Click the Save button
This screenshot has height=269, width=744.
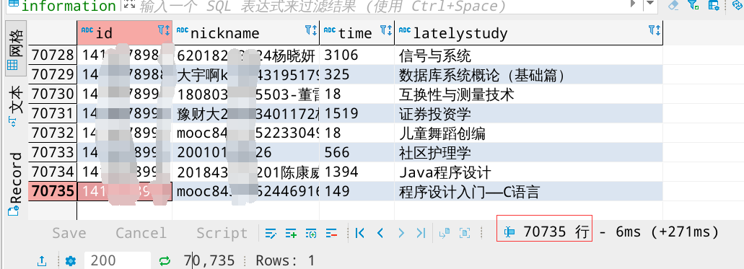[69, 233]
